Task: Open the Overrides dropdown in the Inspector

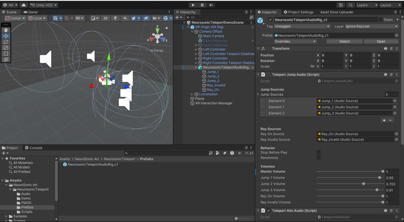Action: coord(295,41)
